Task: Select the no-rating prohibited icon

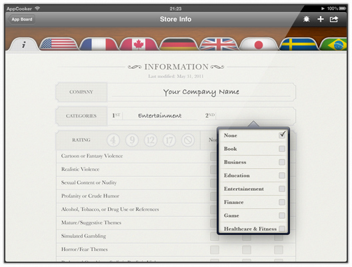Action: coord(188,140)
